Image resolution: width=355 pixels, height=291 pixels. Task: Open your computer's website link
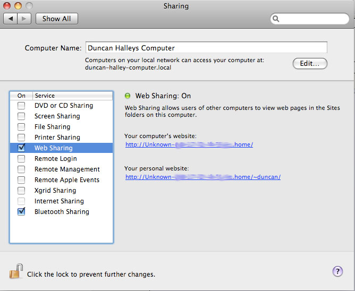(x=189, y=144)
